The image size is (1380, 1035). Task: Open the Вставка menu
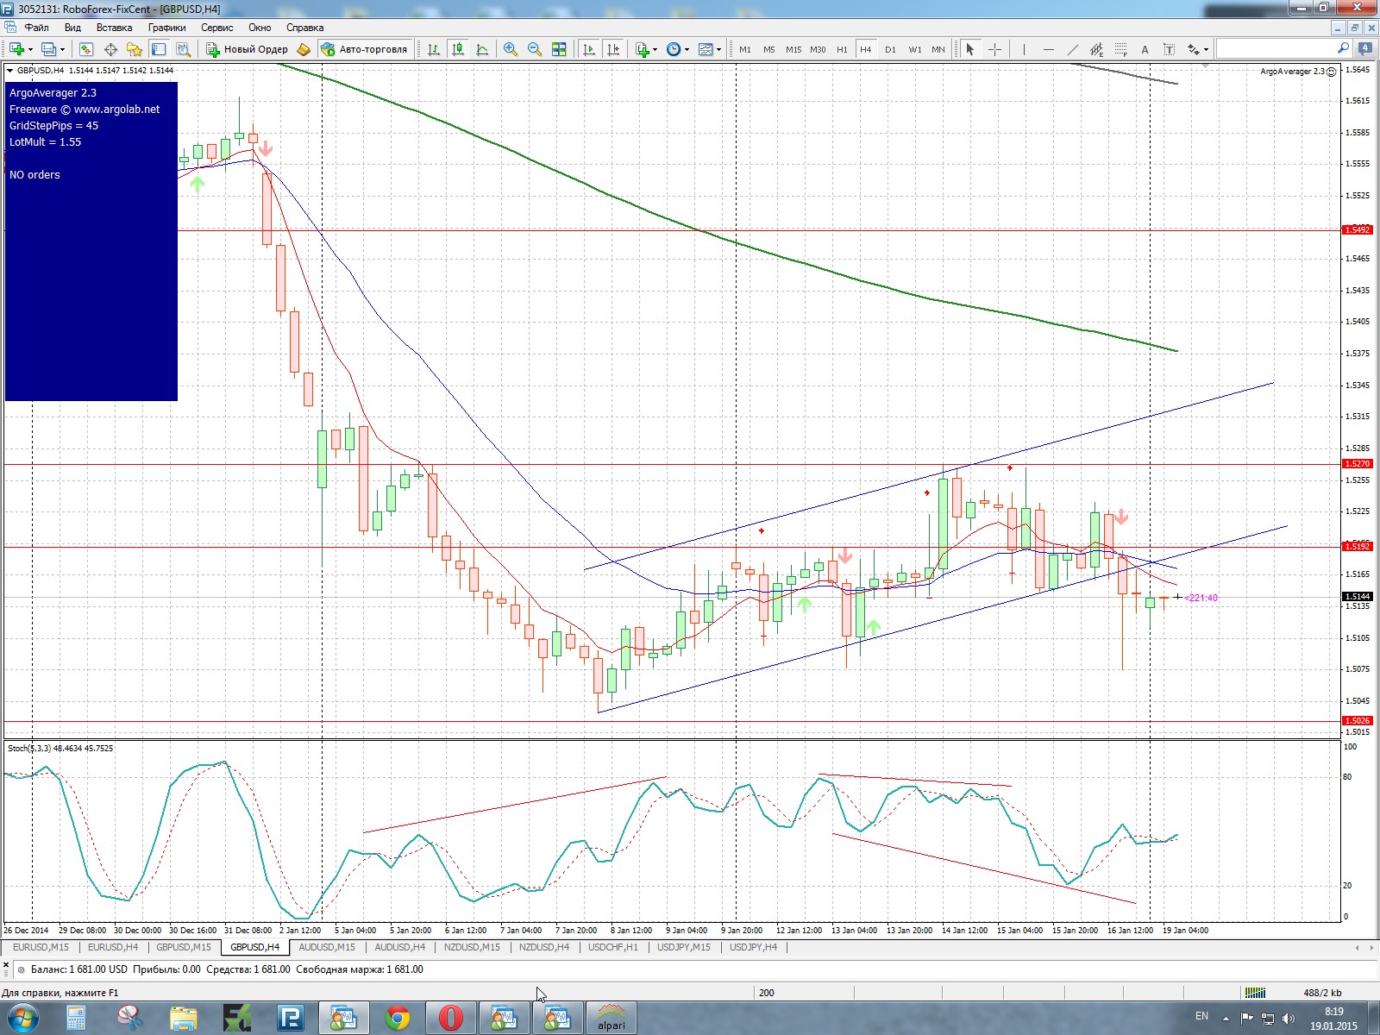coord(114,28)
